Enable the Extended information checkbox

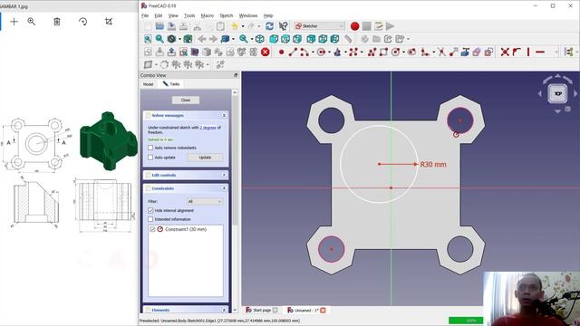coord(150,219)
